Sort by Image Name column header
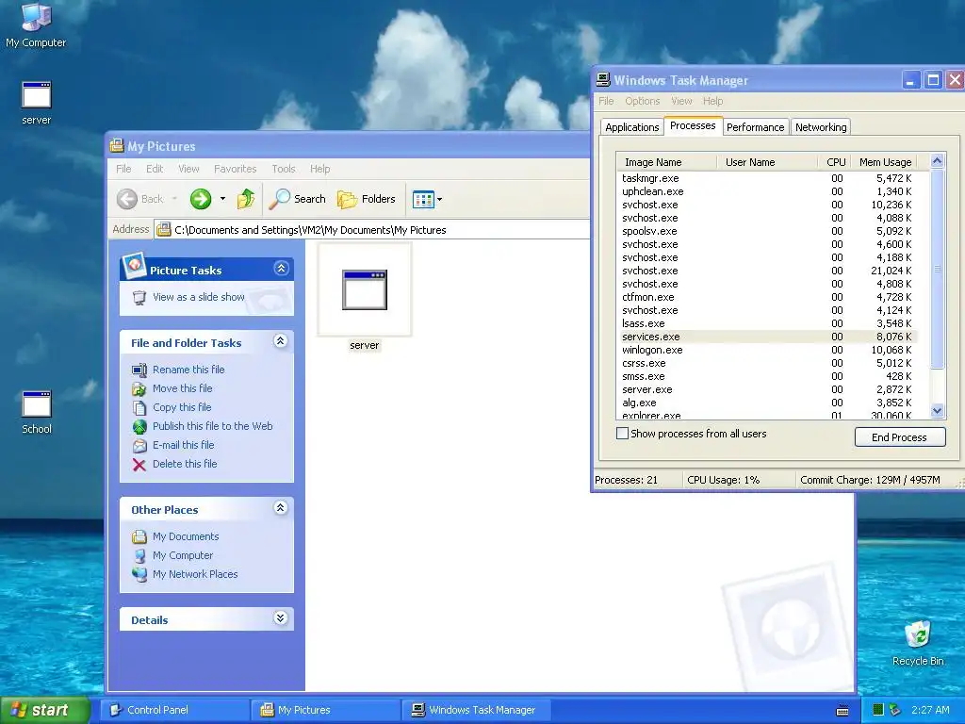The height and width of the screenshot is (724, 965). pyautogui.click(x=666, y=162)
